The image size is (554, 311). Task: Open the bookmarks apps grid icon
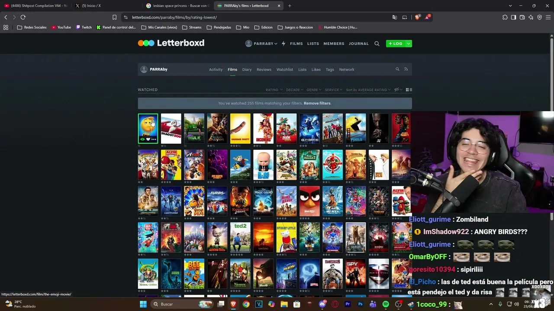coord(6,27)
